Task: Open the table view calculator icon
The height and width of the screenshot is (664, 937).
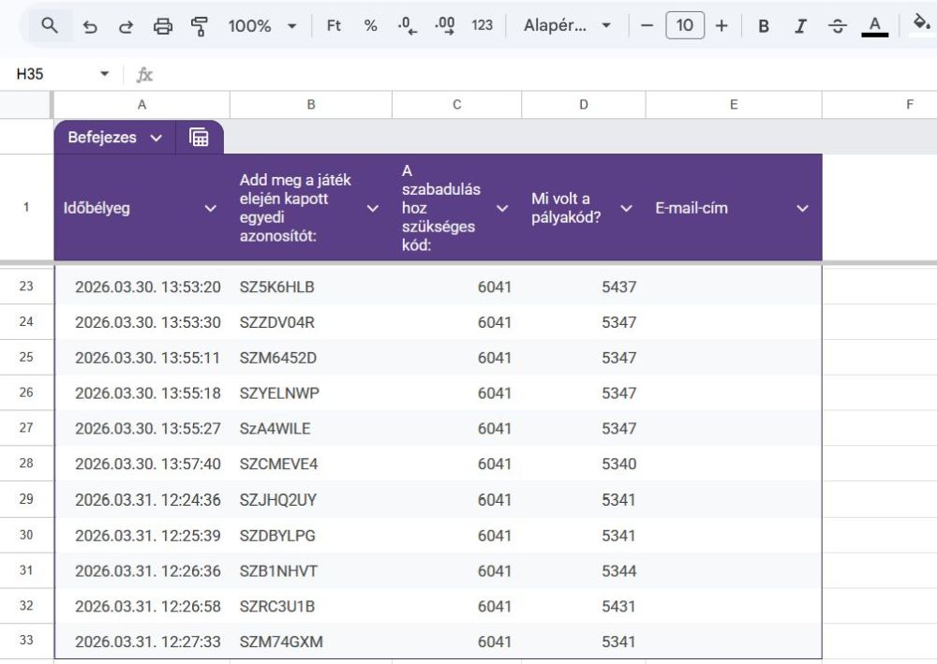Action: point(199,138)
